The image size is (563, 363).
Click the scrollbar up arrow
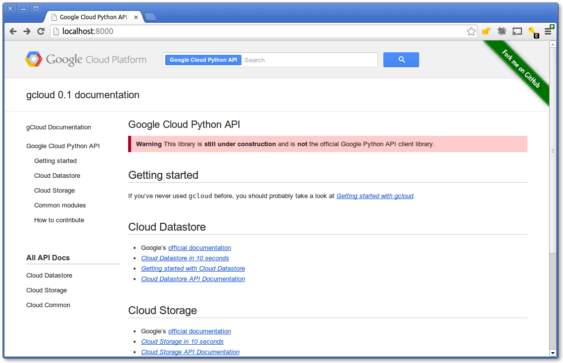pos(553,44)
